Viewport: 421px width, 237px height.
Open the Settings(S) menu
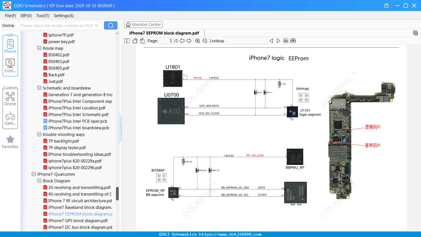(64, 16)
